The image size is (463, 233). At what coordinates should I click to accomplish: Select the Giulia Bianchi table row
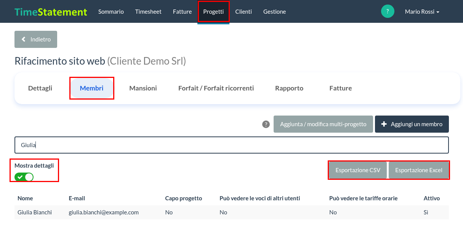click(x=232, y=212)
